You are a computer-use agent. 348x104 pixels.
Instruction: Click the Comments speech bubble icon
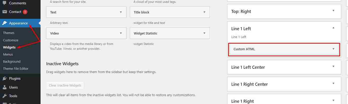(5, 3)
